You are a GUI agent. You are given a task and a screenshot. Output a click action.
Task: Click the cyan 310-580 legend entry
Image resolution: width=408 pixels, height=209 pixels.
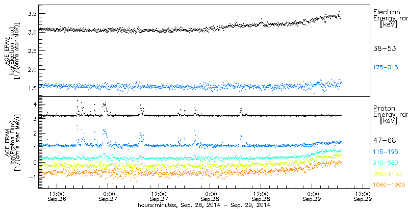pyautogui.click(x=386, y=163)
